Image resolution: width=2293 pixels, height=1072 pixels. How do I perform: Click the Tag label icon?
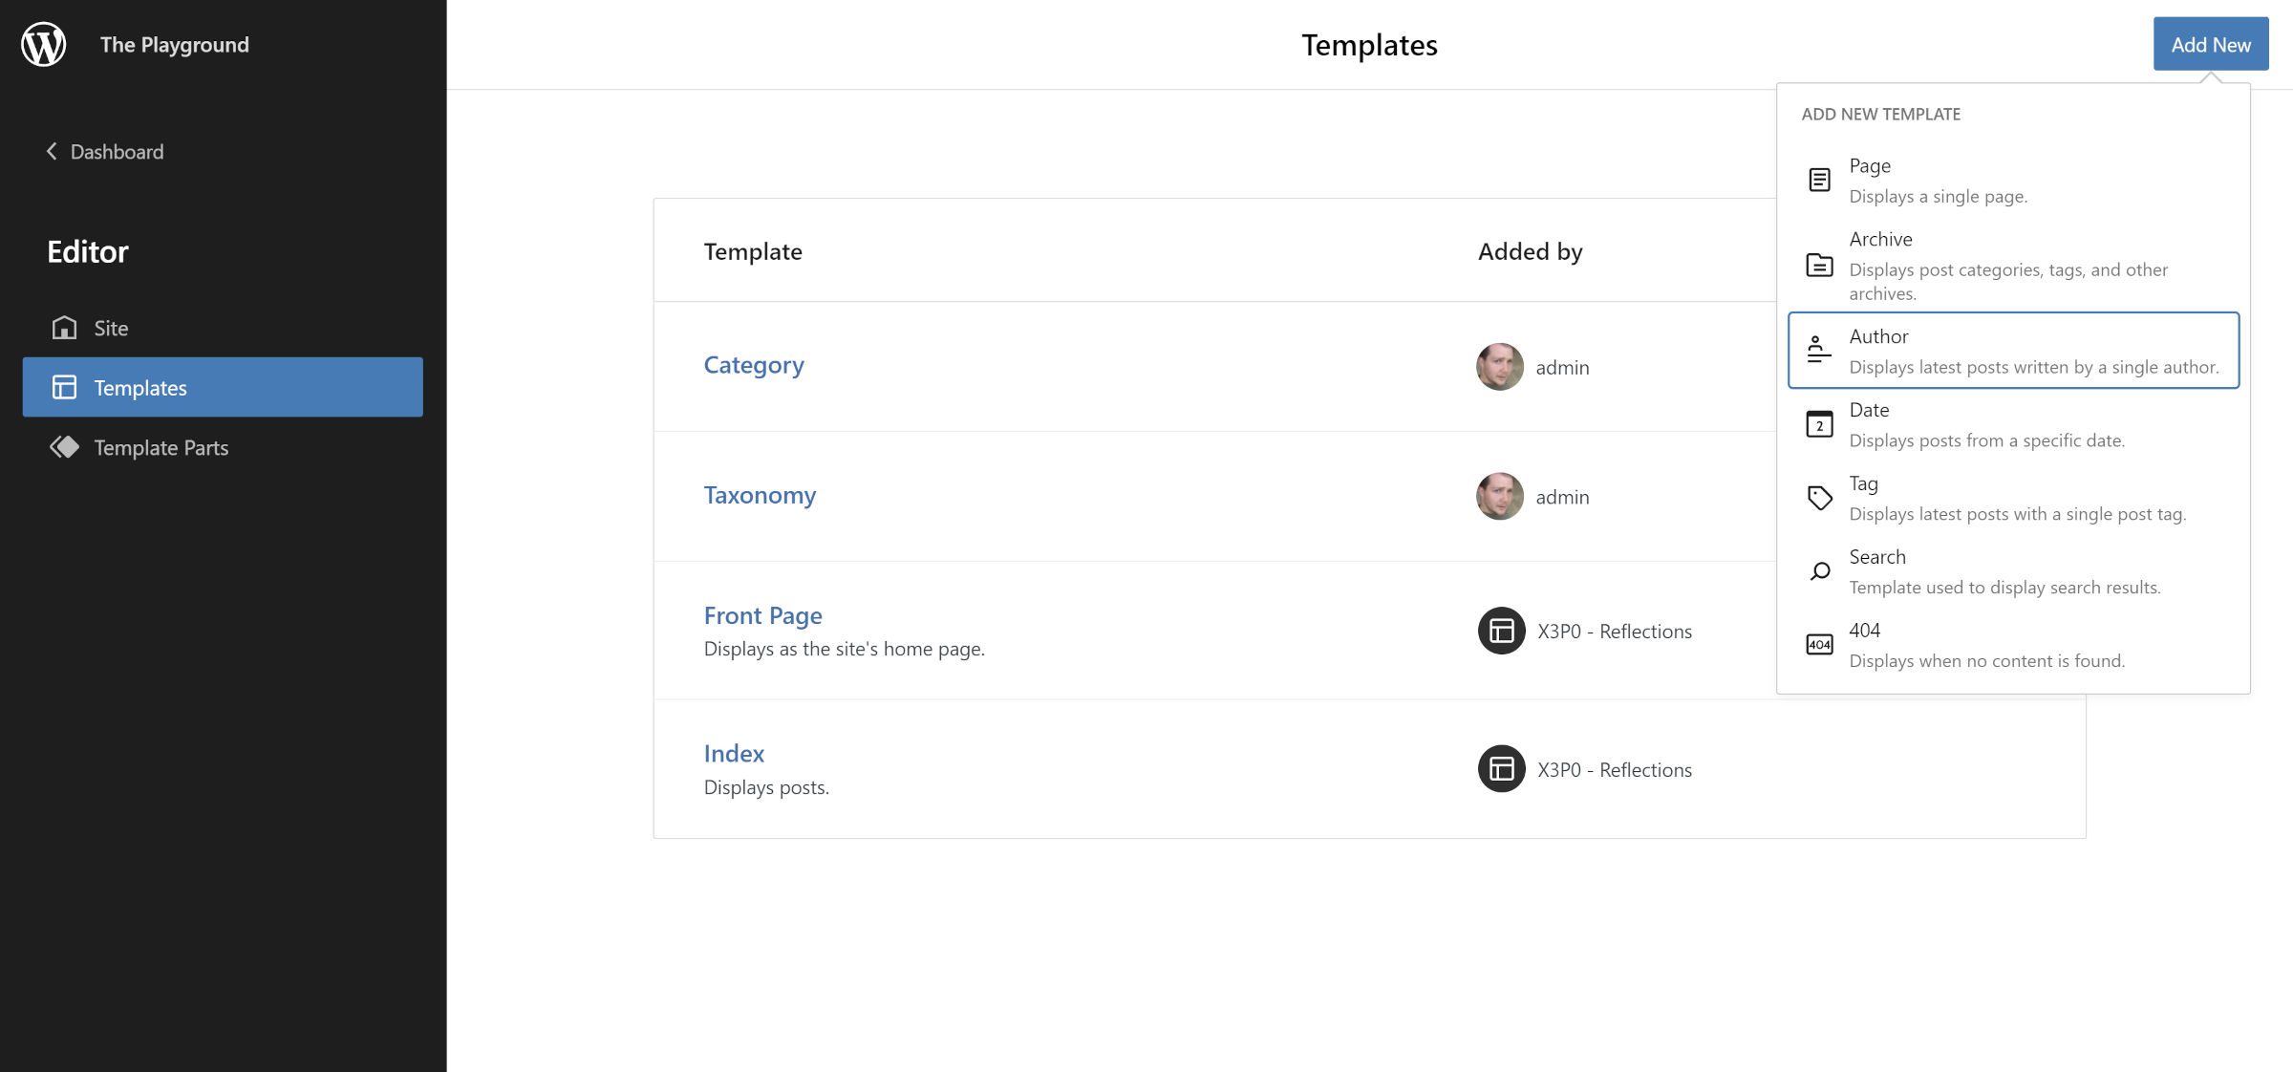tap(1819, 497)
